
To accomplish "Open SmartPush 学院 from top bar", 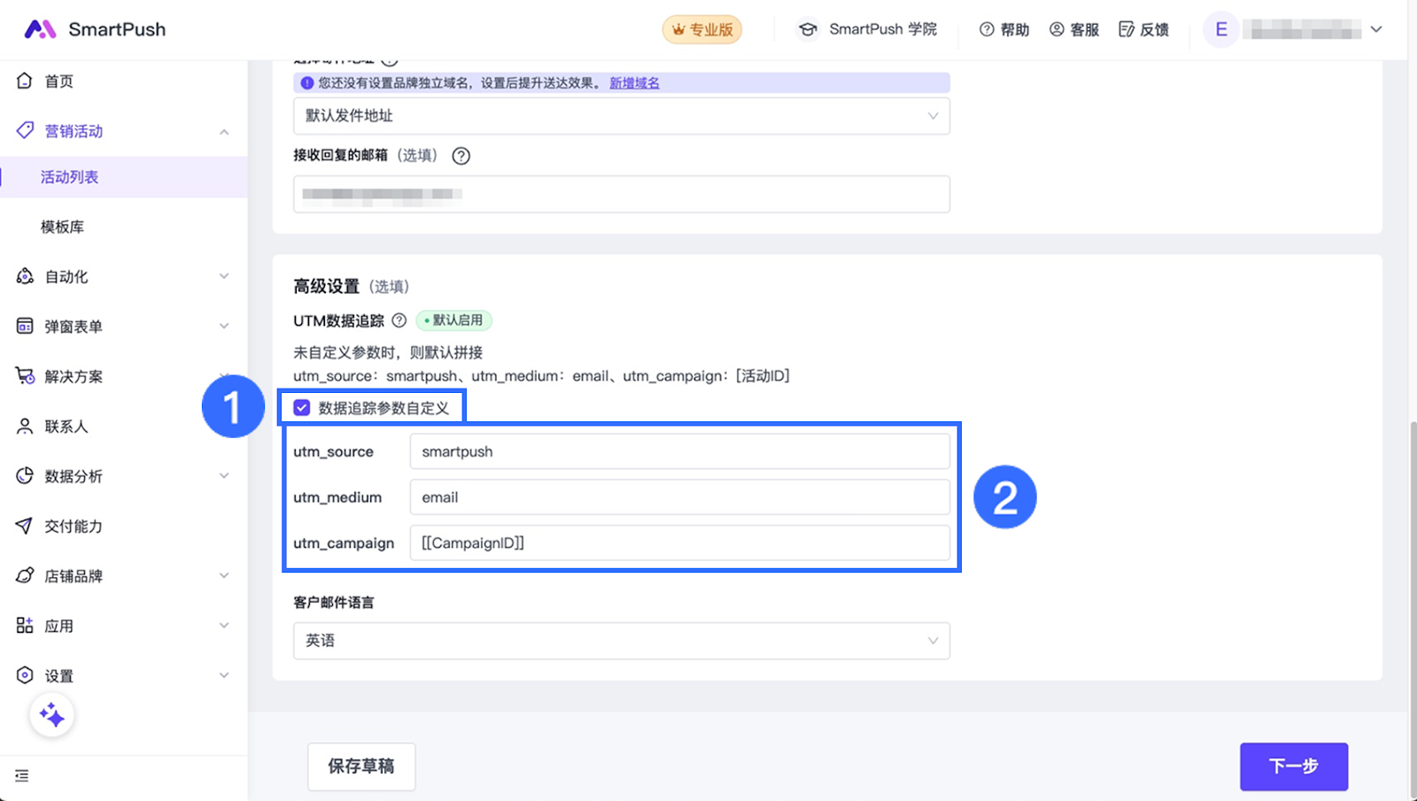I will tap(868, 29).
